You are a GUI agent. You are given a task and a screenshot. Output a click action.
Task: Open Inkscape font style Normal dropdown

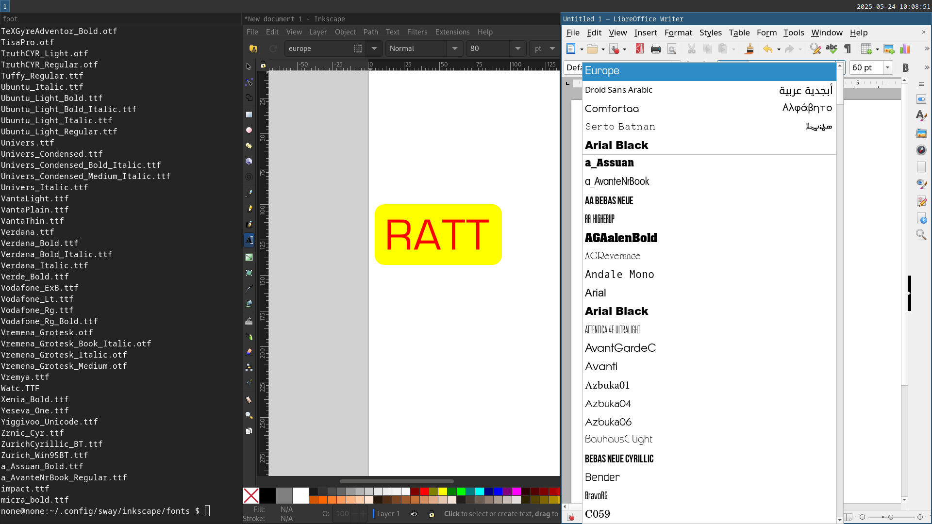(455, 49)
